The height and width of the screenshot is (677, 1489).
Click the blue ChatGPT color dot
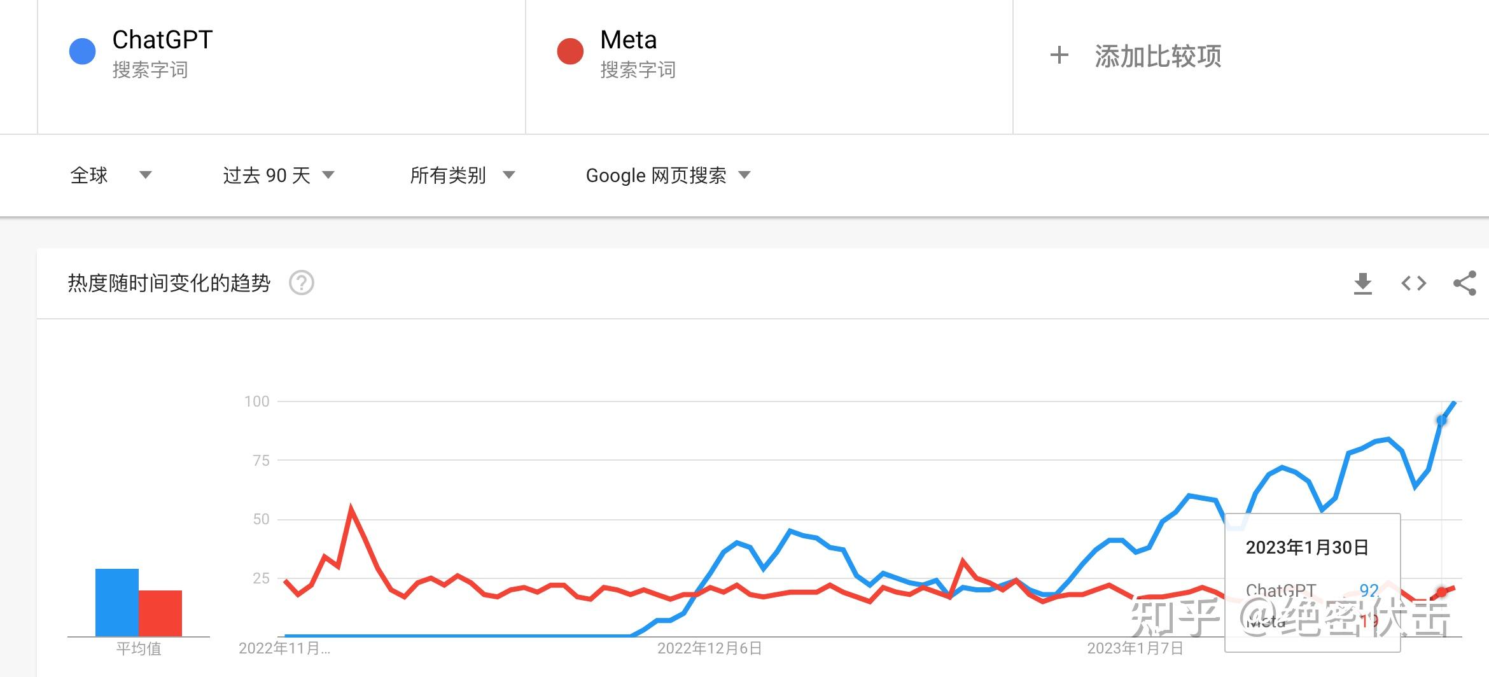pyautogui.click(x=82, y=52)
